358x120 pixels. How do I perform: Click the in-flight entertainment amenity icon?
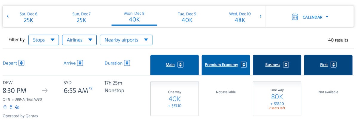pyautogui.click(x=17, y=107)
